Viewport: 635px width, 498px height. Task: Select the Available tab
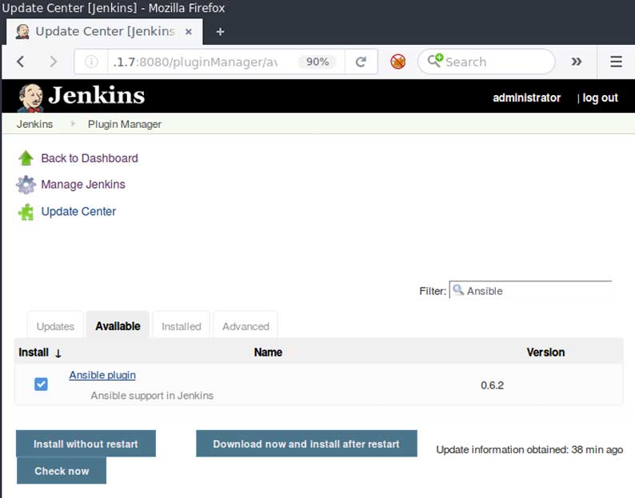pos(118,325)
